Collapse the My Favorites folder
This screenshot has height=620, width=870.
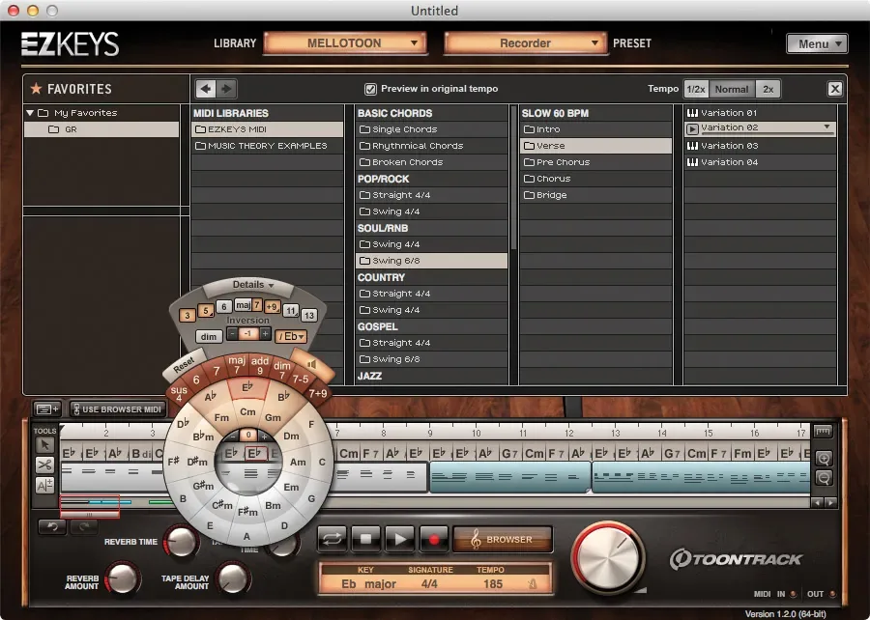[30, 112]
